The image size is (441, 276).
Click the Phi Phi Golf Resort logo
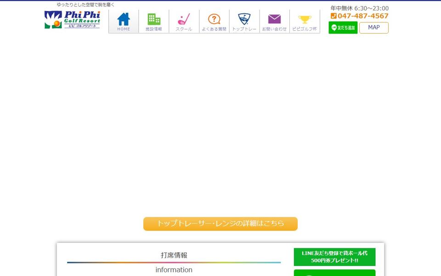click(x=72, y=19)
